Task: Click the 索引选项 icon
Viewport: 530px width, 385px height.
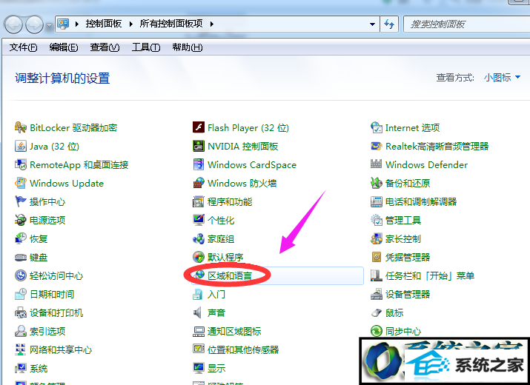Action: [20, 331]
